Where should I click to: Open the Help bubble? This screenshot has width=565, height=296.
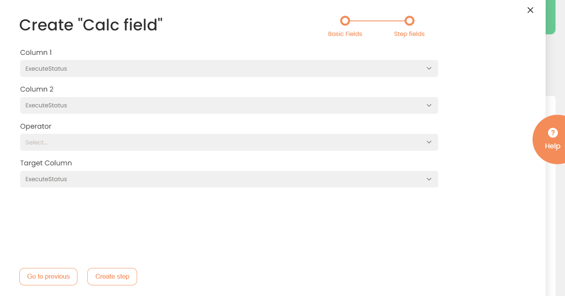550,139
